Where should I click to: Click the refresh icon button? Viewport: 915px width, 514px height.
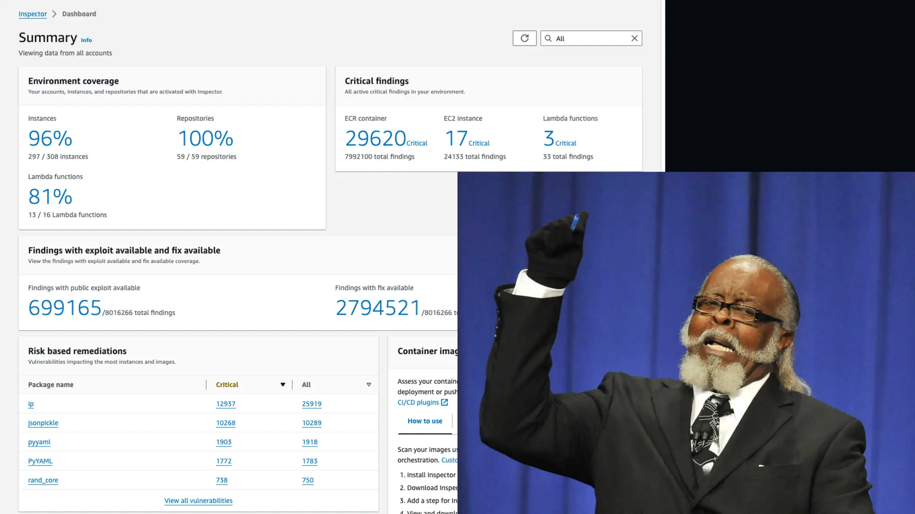[x=525, y=38]
